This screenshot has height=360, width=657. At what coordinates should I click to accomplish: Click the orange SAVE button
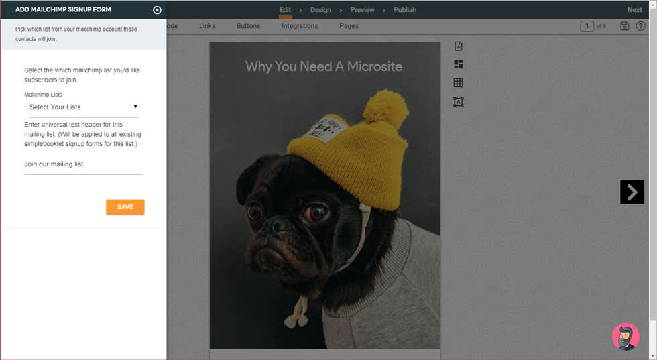click(x=125, y=207)
